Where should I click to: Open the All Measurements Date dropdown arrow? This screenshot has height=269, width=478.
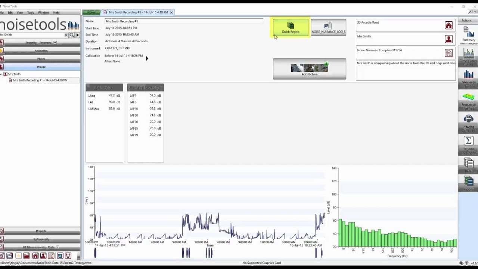pyautogui.click(x=57, y=247)
